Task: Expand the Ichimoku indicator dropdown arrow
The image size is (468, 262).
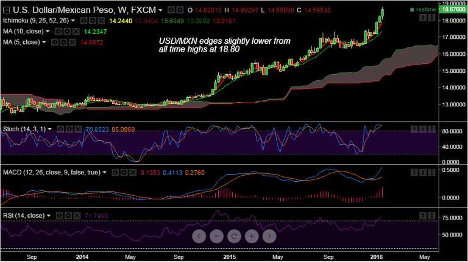Action: [73, 21]
